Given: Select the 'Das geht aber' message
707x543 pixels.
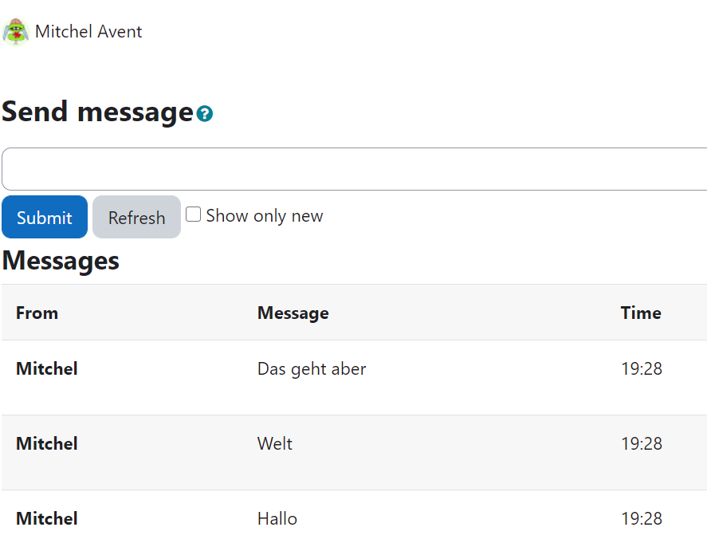Looking at the screenshot, I should [312, 369].
